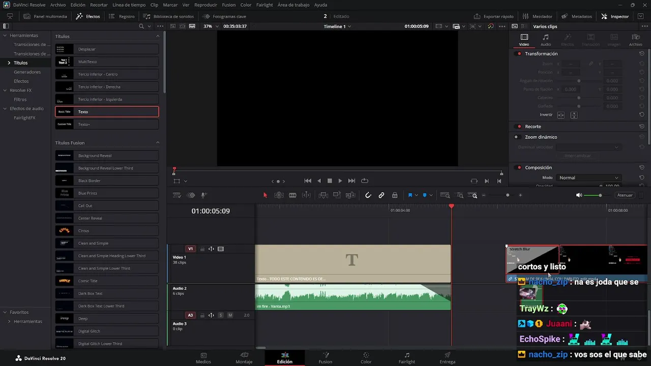The height and width of the screenshot is (366, 651).
Task: Open the Timeline 1 name dropdown
Action: (x=337, y=26)
